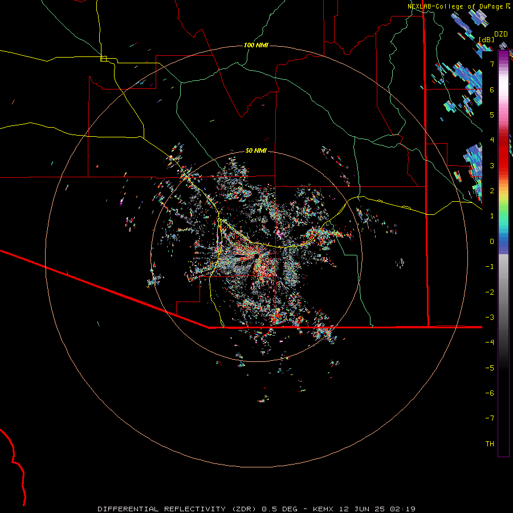513x513 pixels.
Task: Click the -2 value on color scale
Action: 490,292
